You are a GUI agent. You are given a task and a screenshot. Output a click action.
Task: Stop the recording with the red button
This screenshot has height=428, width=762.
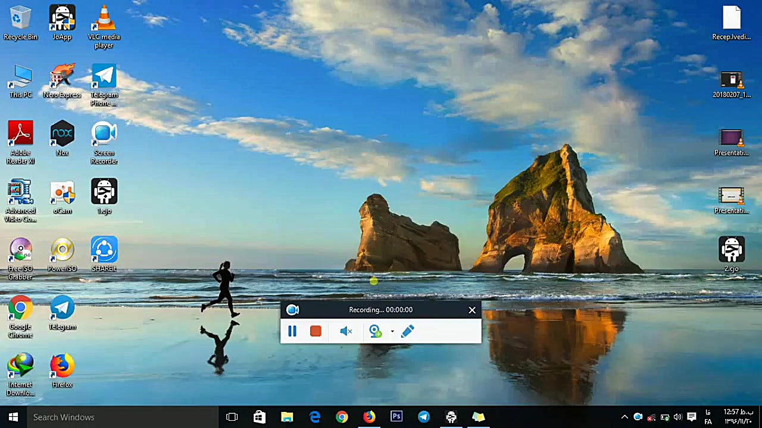point(316,331)
